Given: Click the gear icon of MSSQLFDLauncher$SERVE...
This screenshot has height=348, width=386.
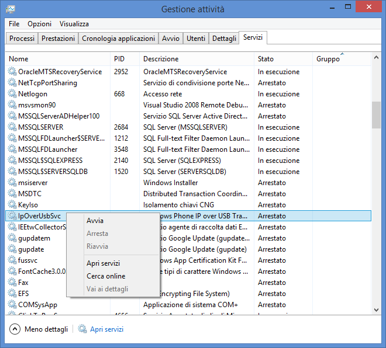Looking at the screenshot, I should [12, 138].
